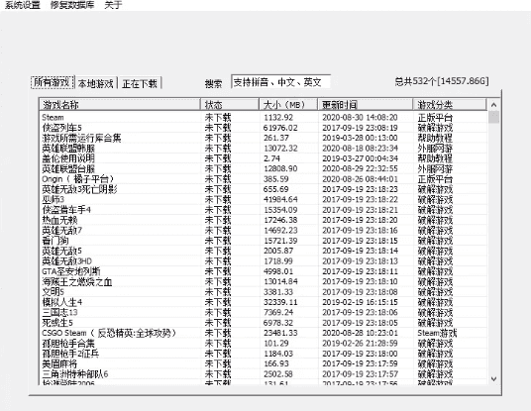Select the GTA圣安地列斯 row
The width and height of the screenshot is (531, 411).
pos(264,271)
